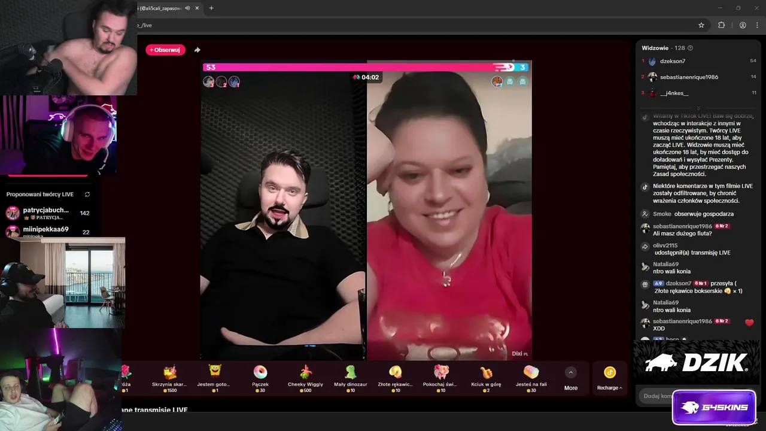Send the Mały dinozaur gift
This screenshot has width=766, height=431.
(x=351, y=378)
